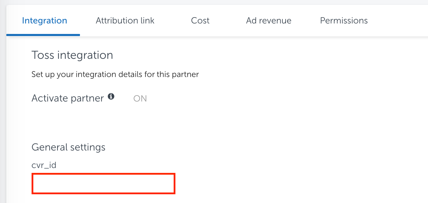The image size is (428, 203).
Task: Click the Activate partner label text
Action: click(68, 98)
